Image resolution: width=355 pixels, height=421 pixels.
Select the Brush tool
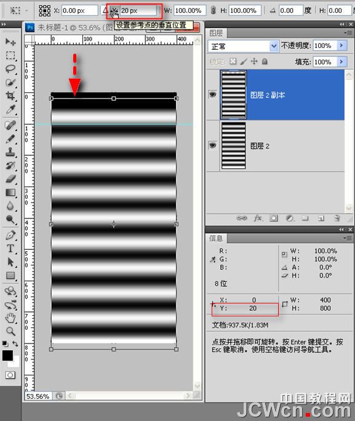[10, 139]
